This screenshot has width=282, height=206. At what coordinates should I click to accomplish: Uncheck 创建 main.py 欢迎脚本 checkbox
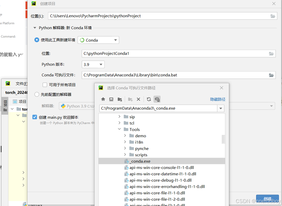[x=35, y=117]
